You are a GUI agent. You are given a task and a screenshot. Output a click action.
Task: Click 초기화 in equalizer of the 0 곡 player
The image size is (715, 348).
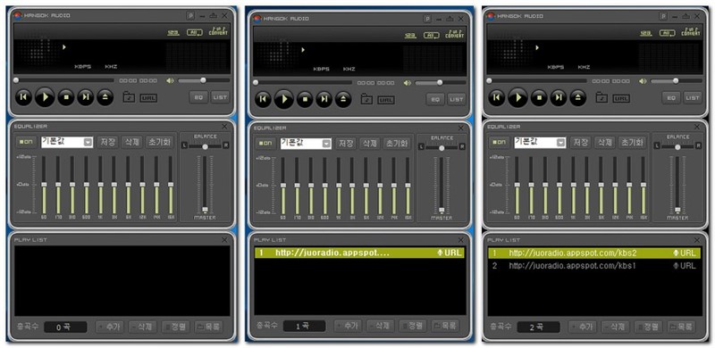tap(160, 142)
